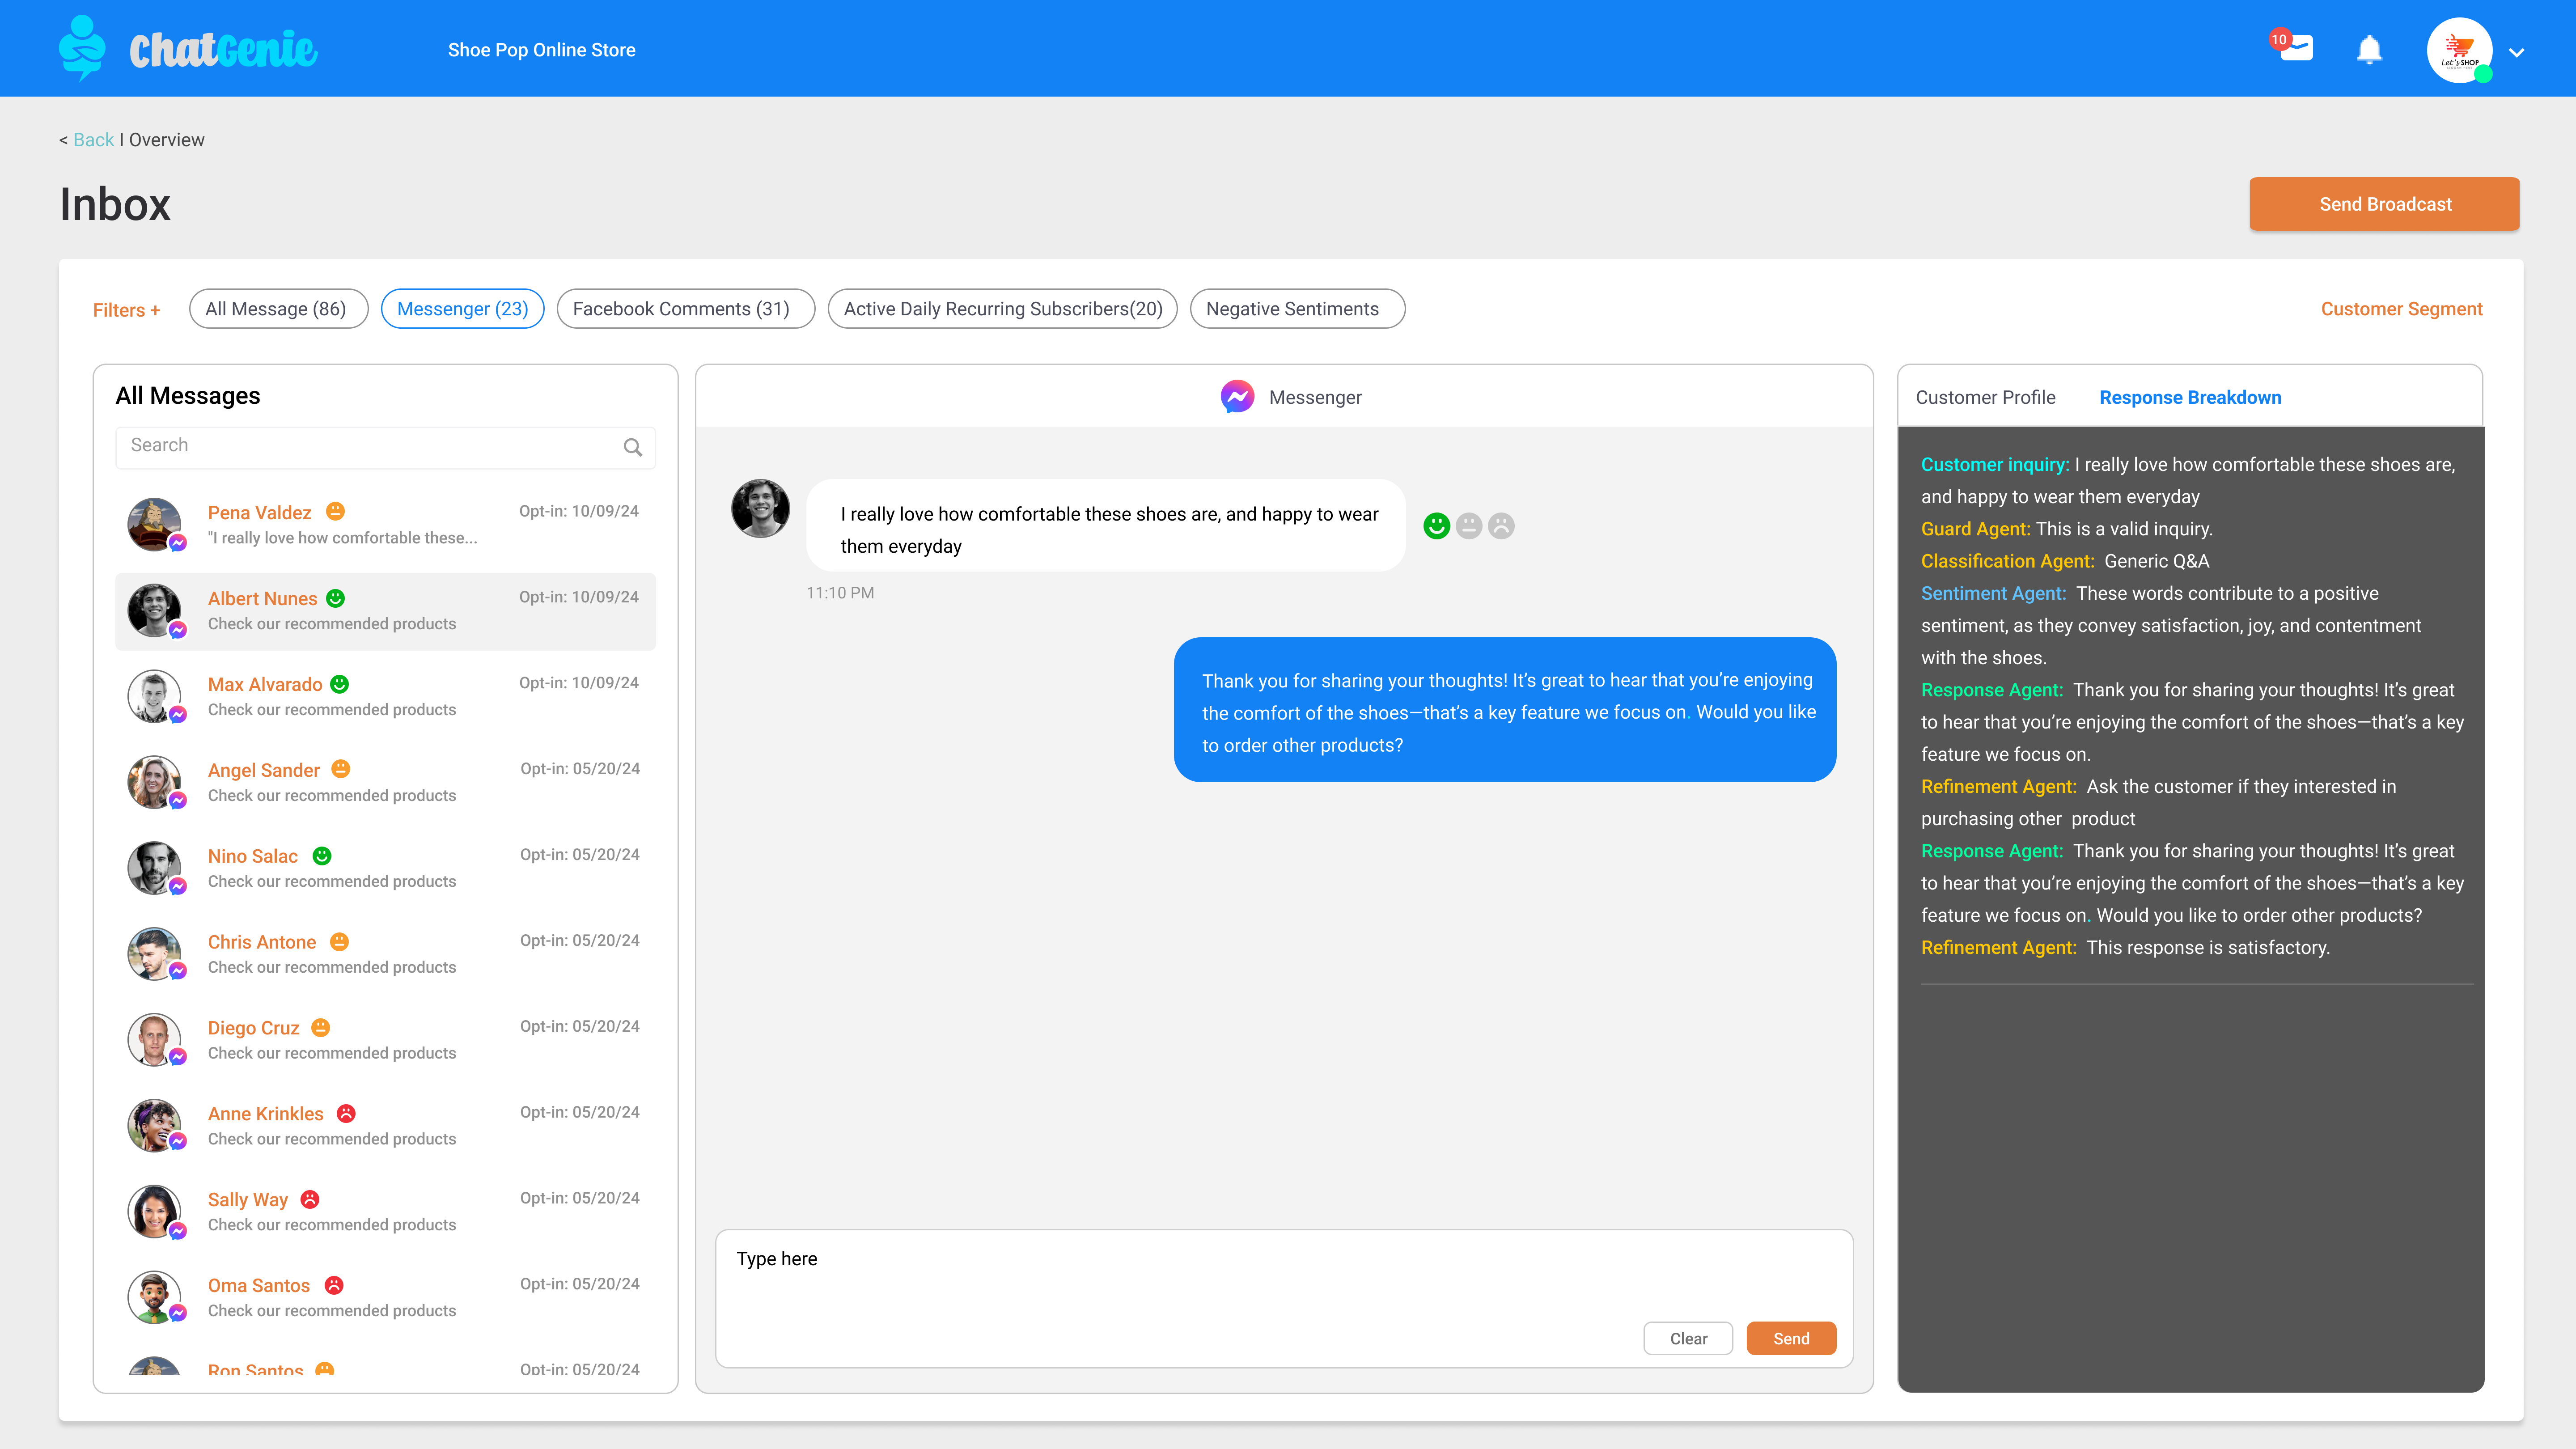Click Anne Krinkles avatar

point(154,1126)
